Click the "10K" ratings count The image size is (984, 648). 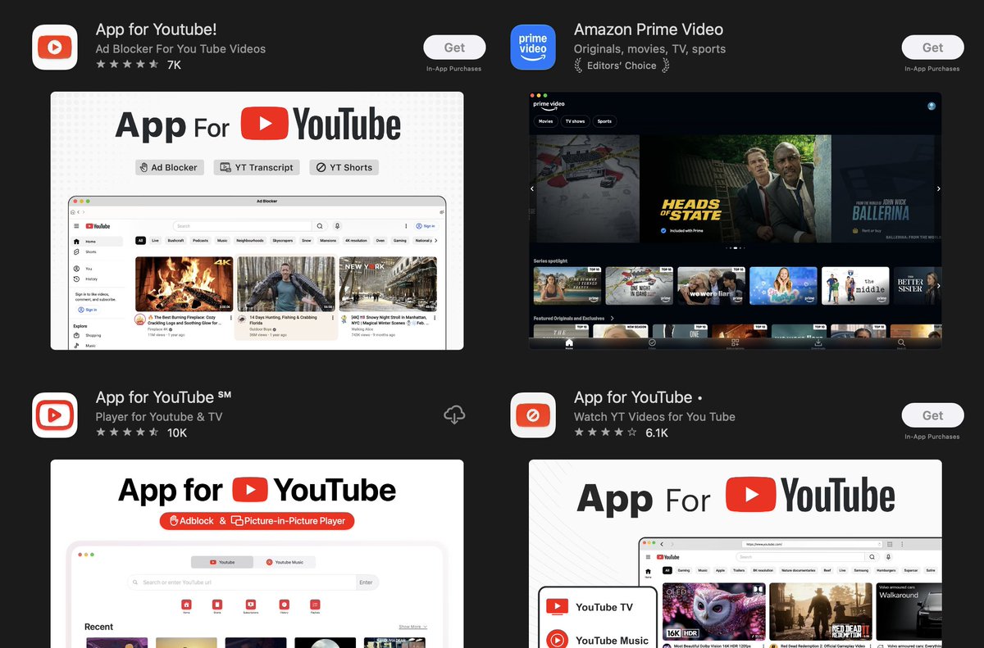177,433
